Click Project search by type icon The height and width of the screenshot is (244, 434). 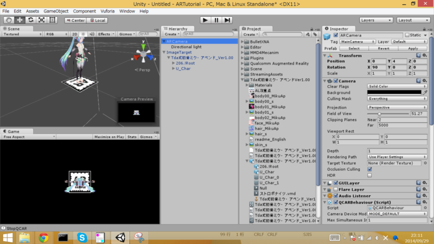pos(308,34)
